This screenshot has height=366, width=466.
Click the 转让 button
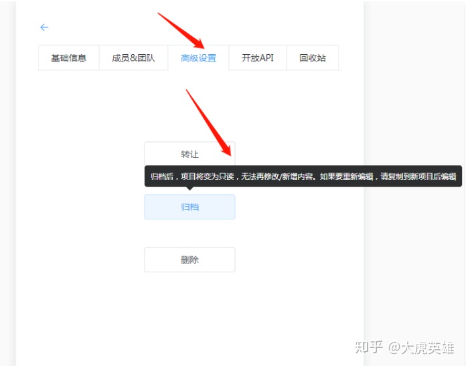pyautogui.click(x=189, y=154)
